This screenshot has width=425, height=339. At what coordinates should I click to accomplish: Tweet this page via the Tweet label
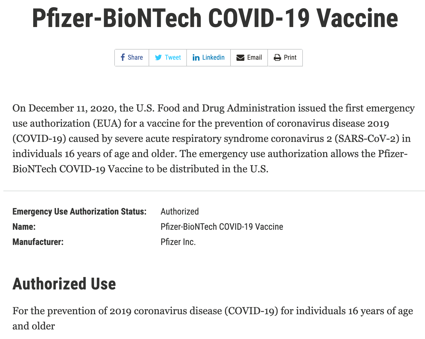173,57
